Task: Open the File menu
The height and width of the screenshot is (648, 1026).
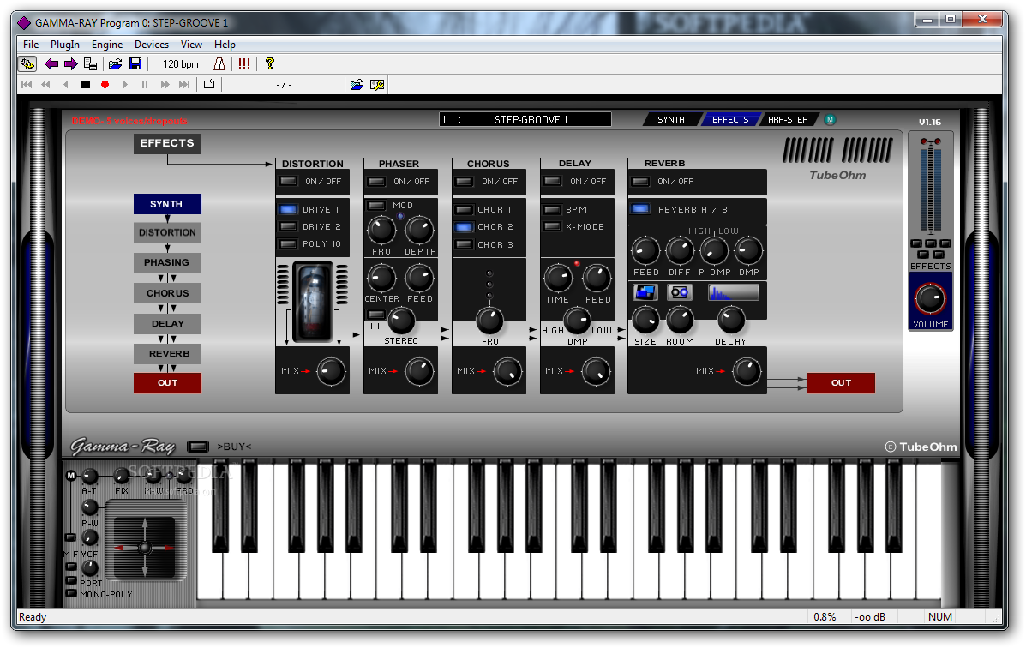Action: tap(31, 45)
